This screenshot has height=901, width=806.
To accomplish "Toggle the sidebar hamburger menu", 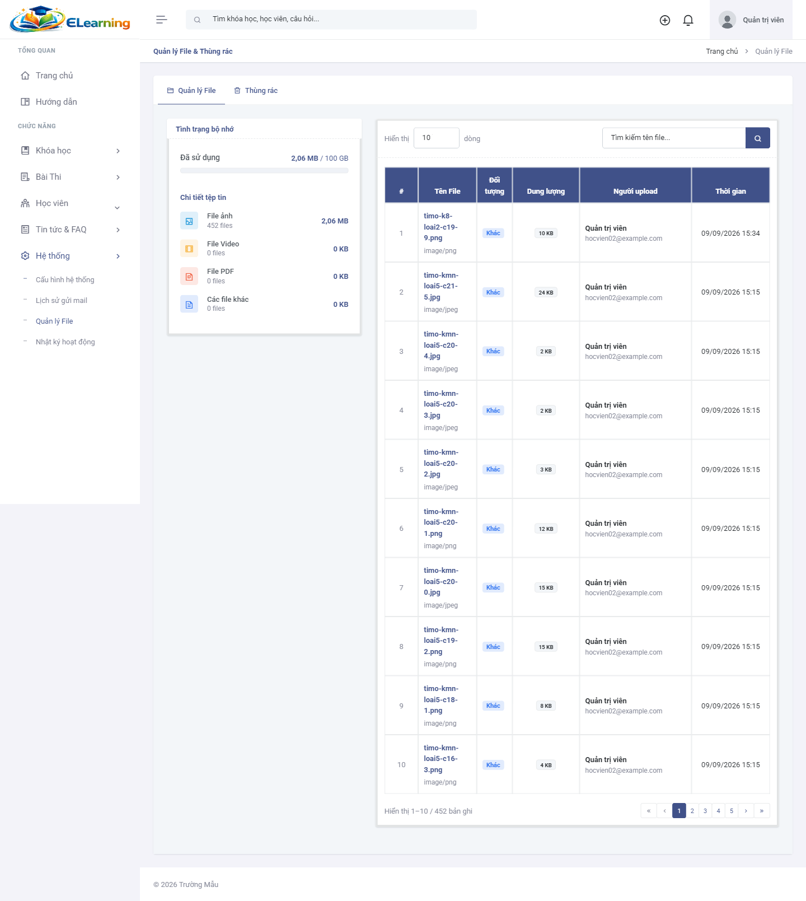I will (161, 20).
